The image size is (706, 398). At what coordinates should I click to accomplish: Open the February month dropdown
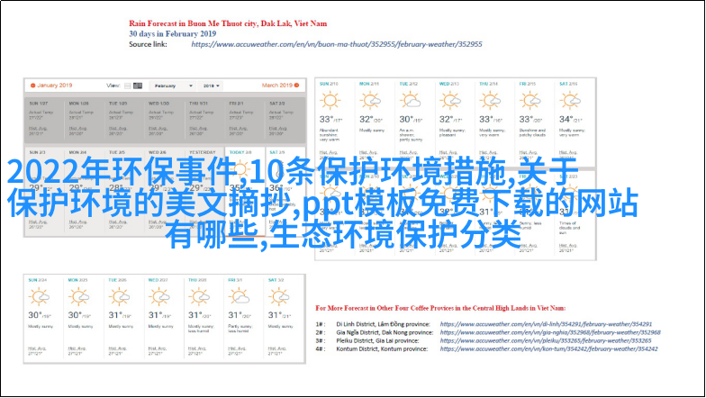tap(173, 86)
